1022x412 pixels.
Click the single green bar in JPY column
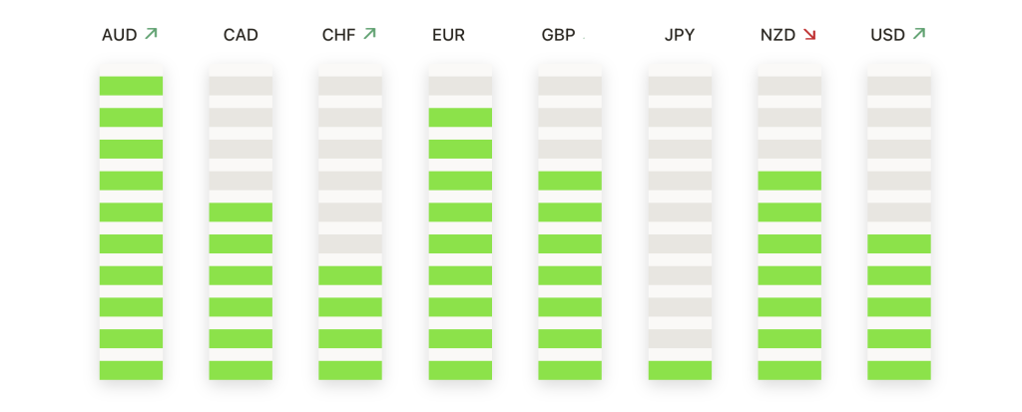[680, 370]
